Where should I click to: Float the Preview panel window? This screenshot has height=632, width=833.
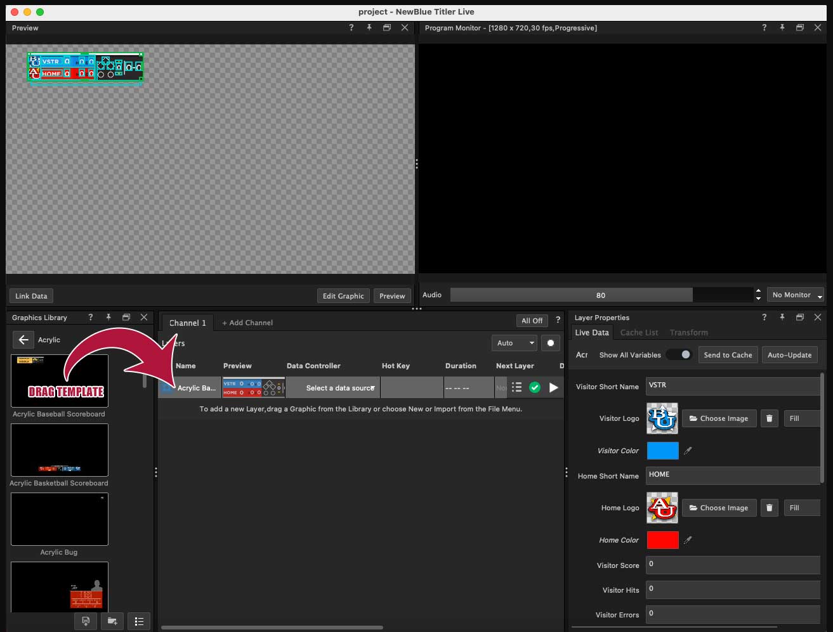point(387,28)
